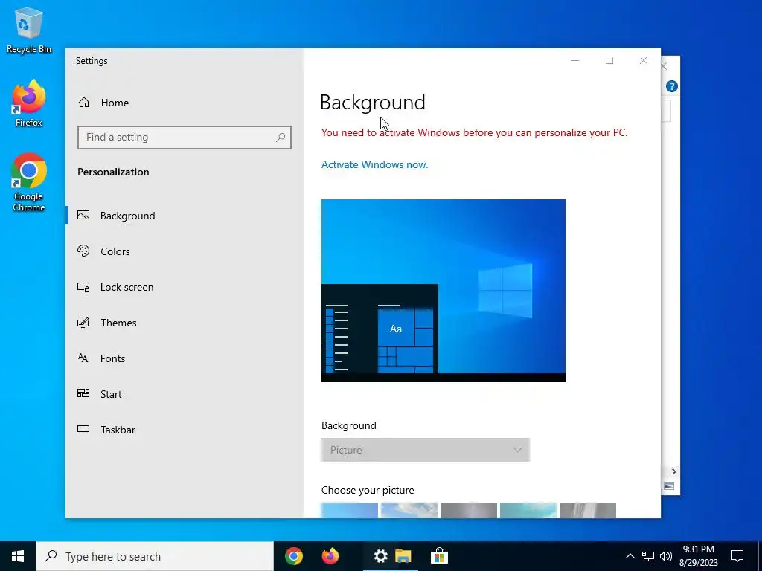762x571 pixels.
Task: Click the taskbar Type here to search box
Action: click(x=155, y=556)
